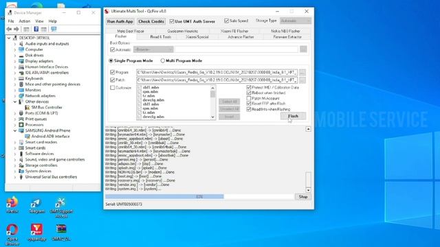Click the Forward arrow in Device Manager toolbar

pyautogui.click(x=16, y=29)
